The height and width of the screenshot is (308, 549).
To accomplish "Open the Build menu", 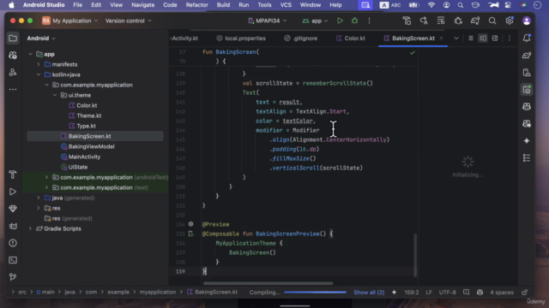I will tap(223, 5).
